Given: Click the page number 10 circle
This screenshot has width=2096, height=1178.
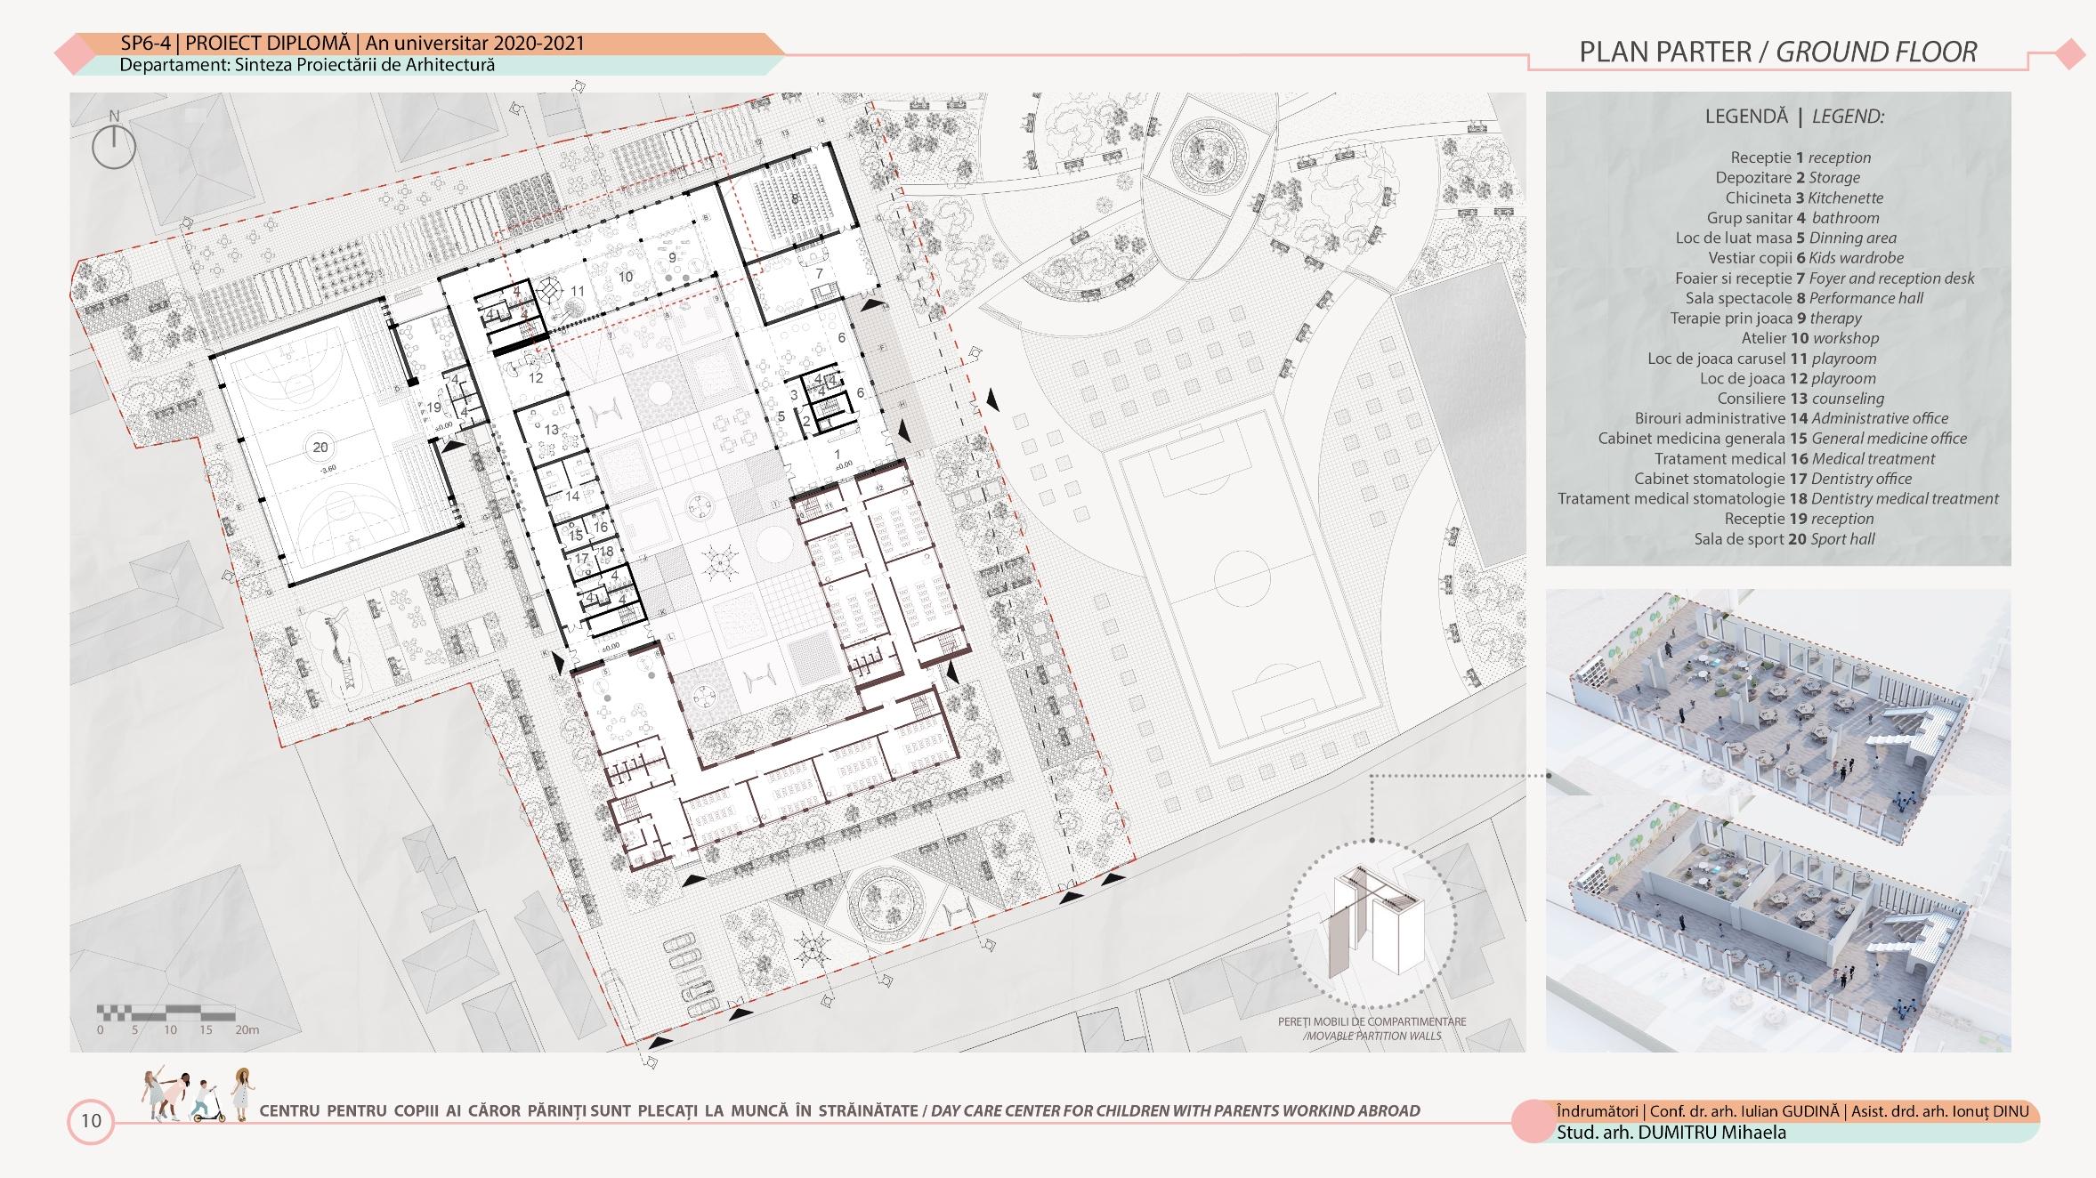Looking at the screenshot, I should (91, 1121).
